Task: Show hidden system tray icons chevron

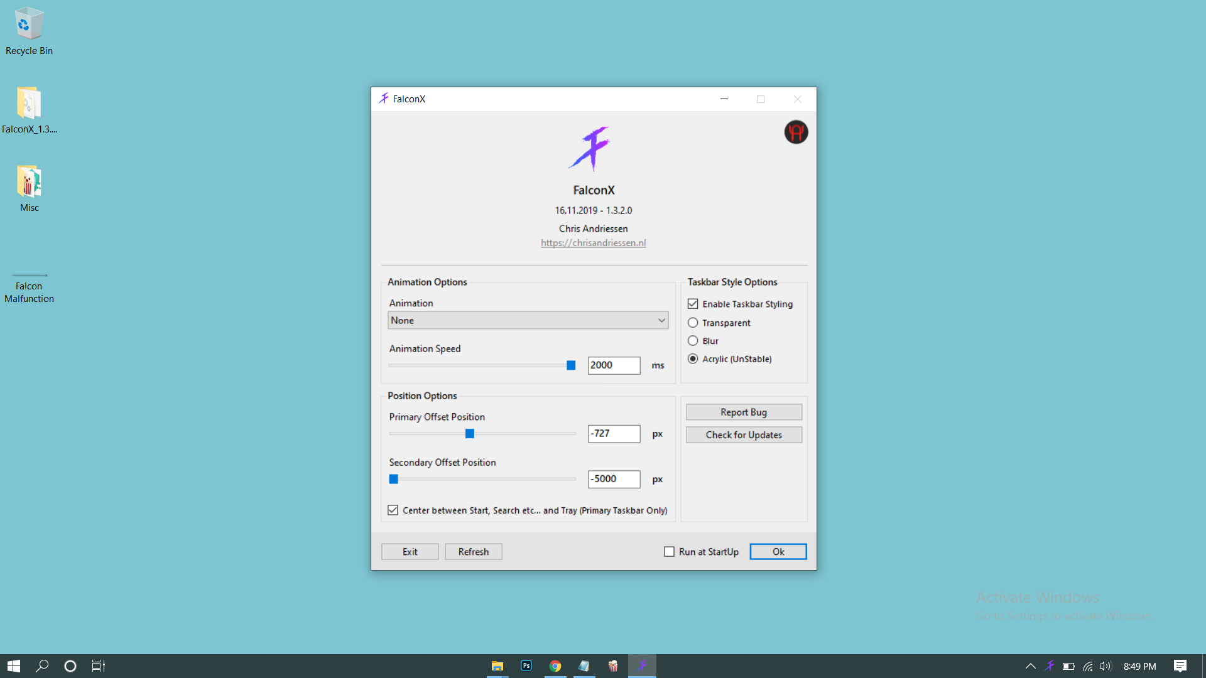Action: click(x=1031, y=666)
